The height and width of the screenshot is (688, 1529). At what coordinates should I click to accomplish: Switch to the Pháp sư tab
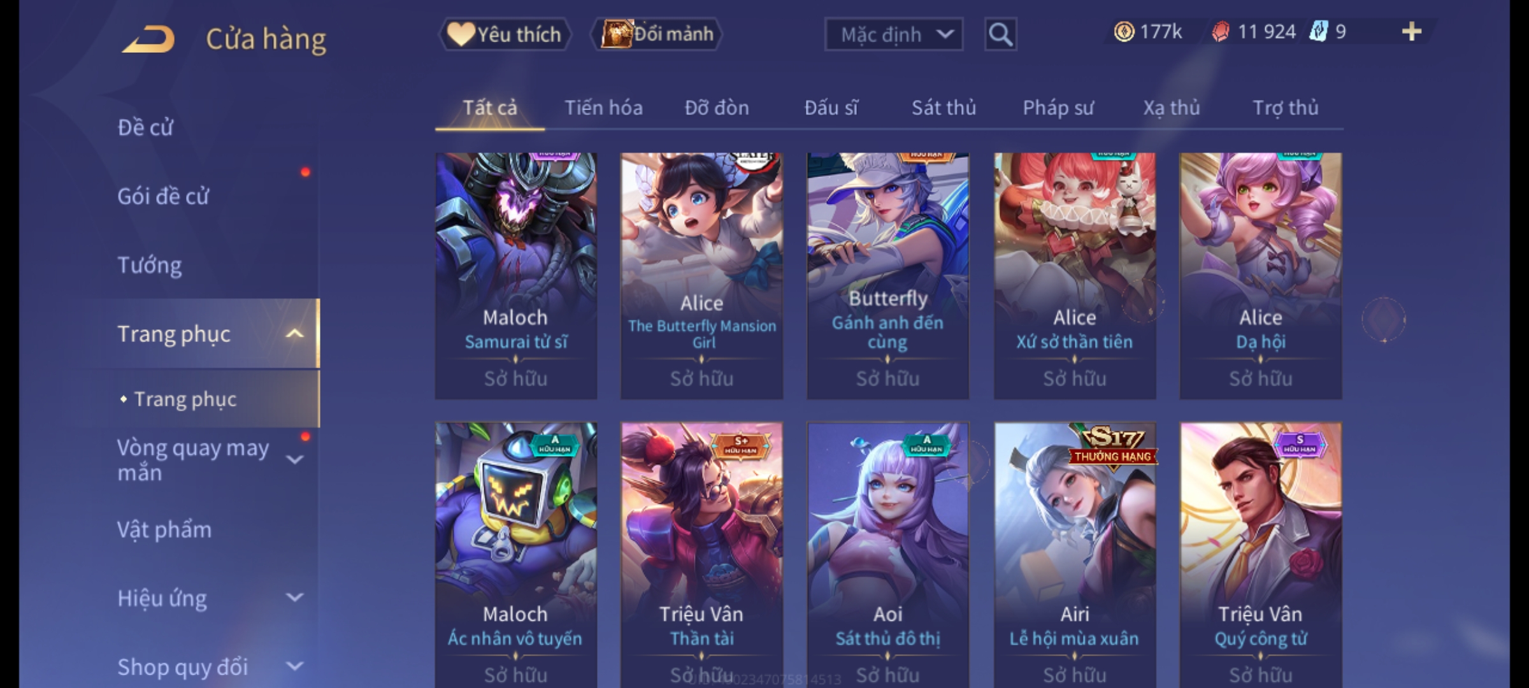pos(1058,108)
